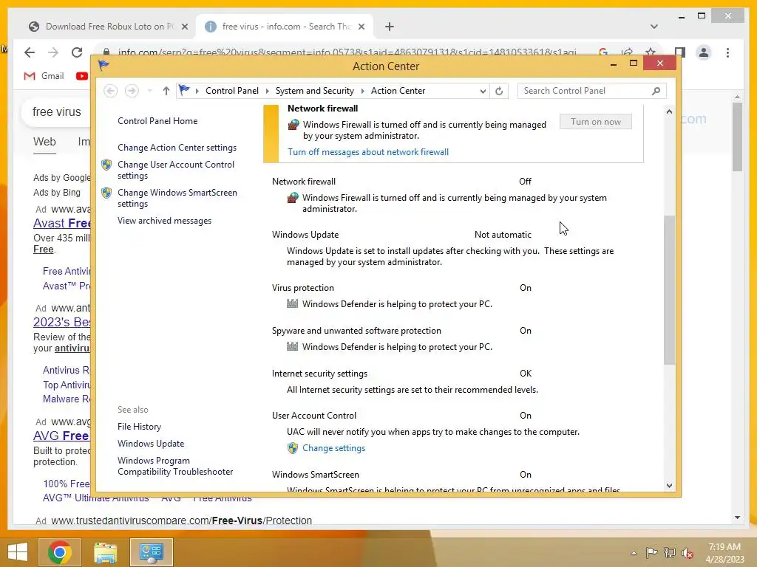
Task: Click Action Center forward navigation arrow
Action: point(132,91)
